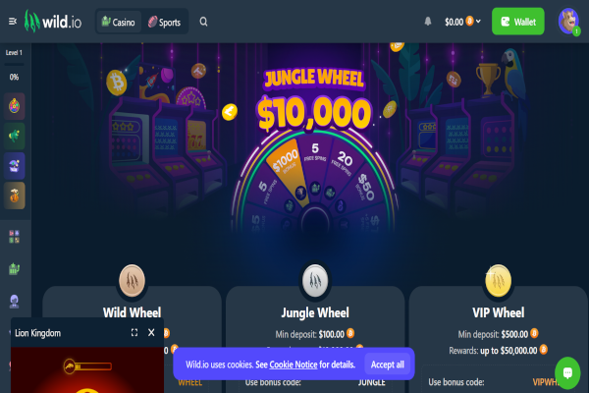The image size is (589, 393).
Task: Toggle the sidebar menu hamburger icon
Action: coord(13,22)
